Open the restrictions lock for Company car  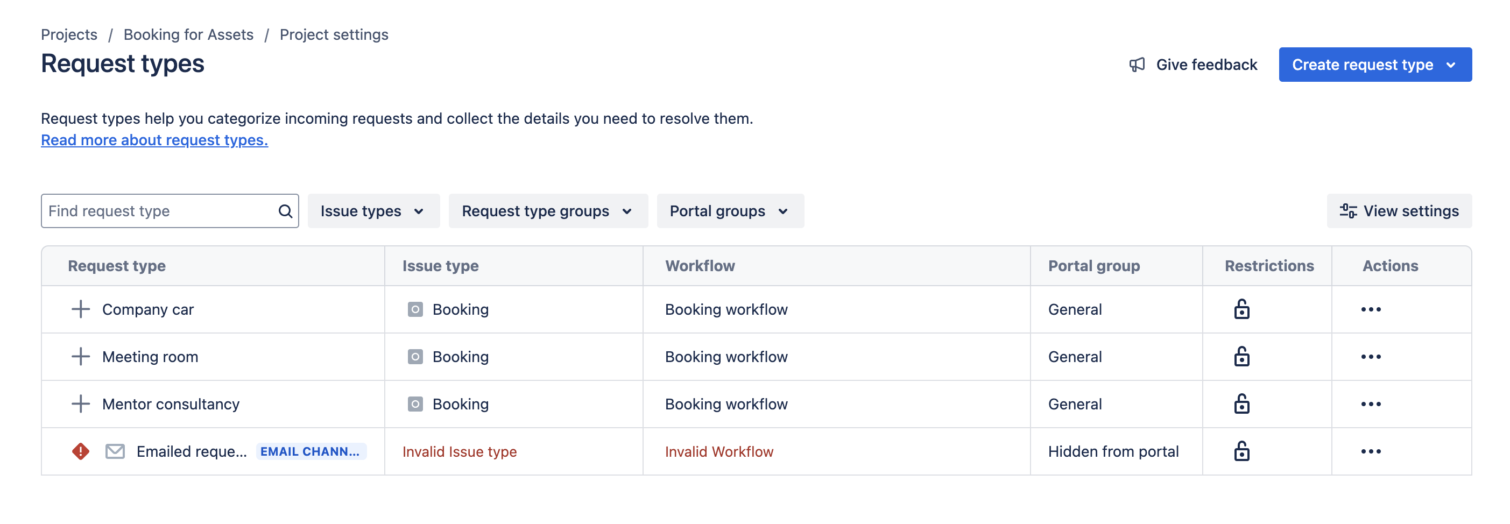(1241, 309)
